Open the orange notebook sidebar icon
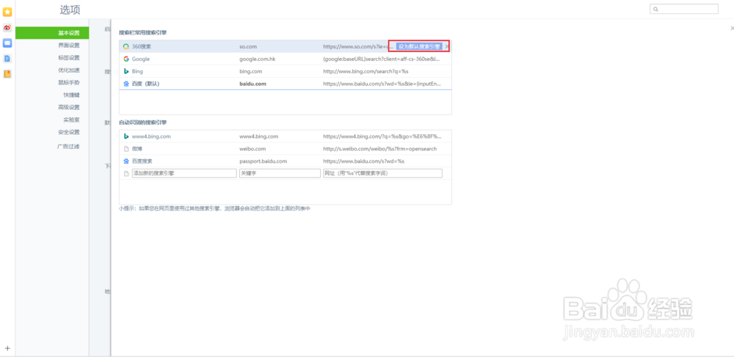This screenshot has height=357, width=734. [7, 74]
